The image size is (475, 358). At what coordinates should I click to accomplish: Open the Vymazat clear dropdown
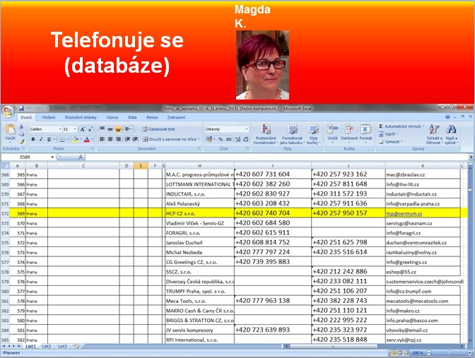(x=391, y=141)
